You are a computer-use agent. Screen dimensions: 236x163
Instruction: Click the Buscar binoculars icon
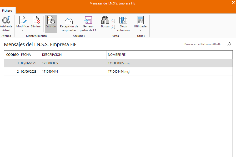tap(105, 21)
